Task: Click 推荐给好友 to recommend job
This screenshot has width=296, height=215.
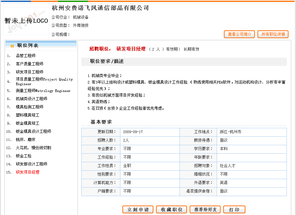Action: click(205, 209)
